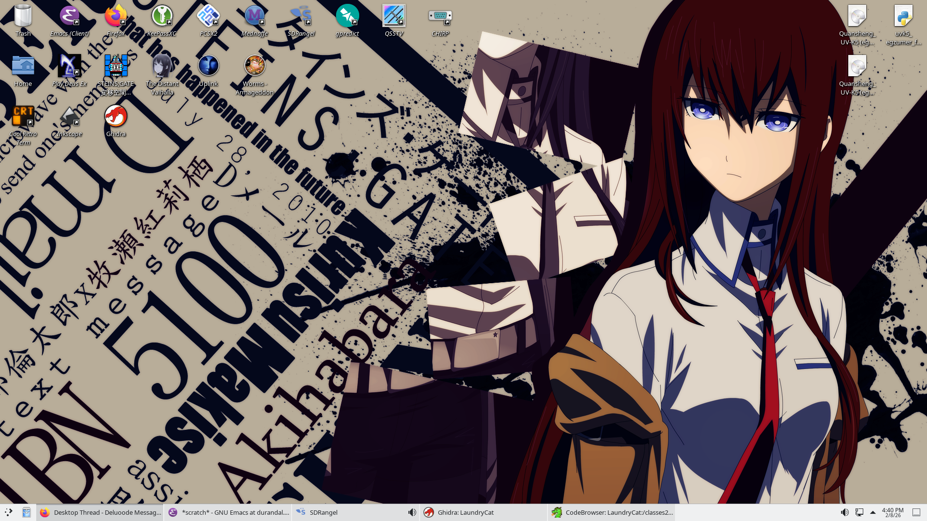This screenshot has width=927, height=521.
Task: Switch to the Desktop Thread Firefox window
Action: (x=100, y=512)
